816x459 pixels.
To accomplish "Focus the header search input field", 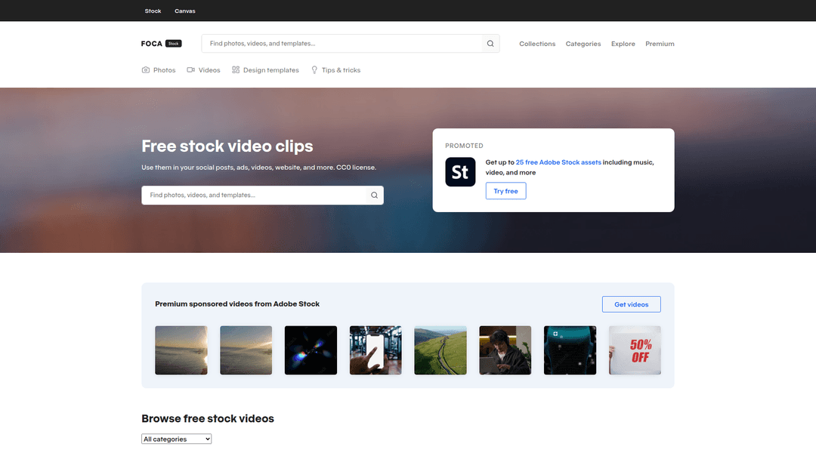I will [342, 44].
